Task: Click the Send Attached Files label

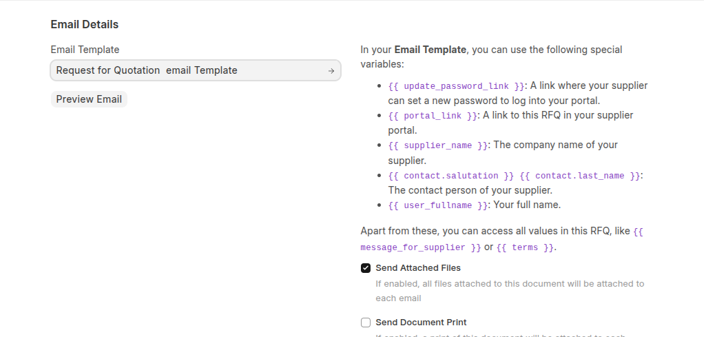Action: click(x=418, y=268)
